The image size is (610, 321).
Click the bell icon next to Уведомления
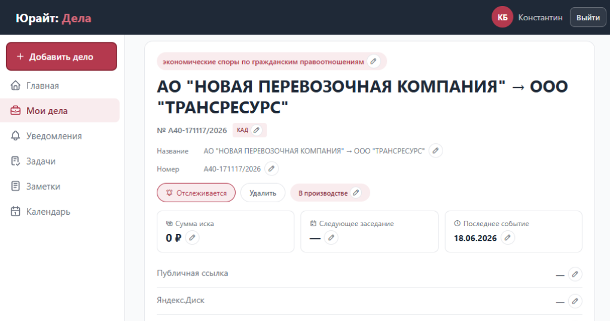16,136
